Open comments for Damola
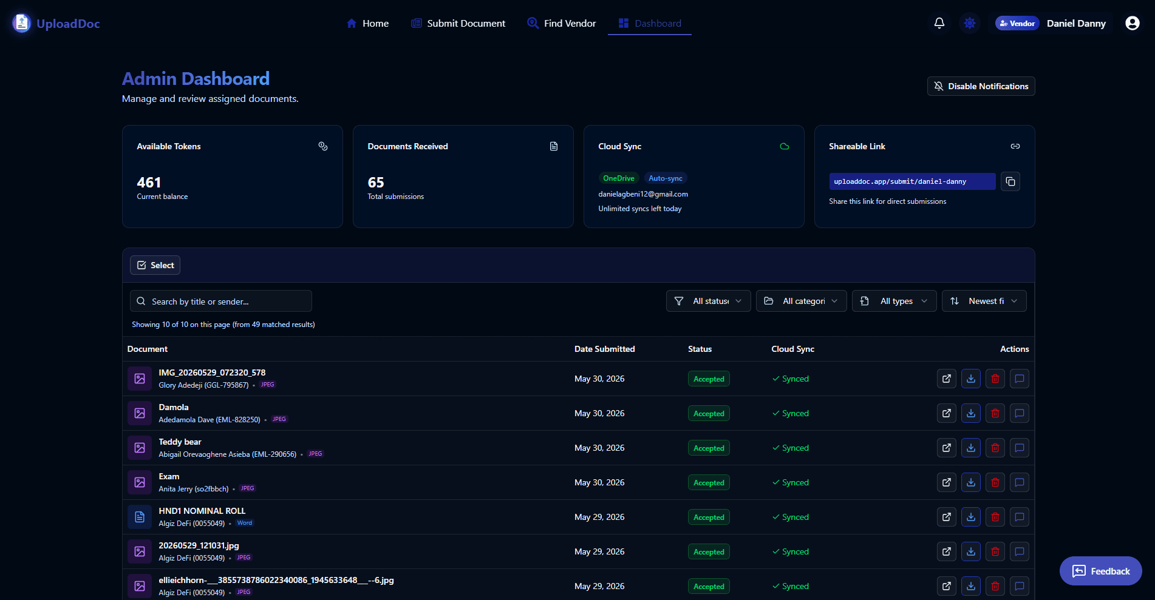 (x=1019, y=413)
